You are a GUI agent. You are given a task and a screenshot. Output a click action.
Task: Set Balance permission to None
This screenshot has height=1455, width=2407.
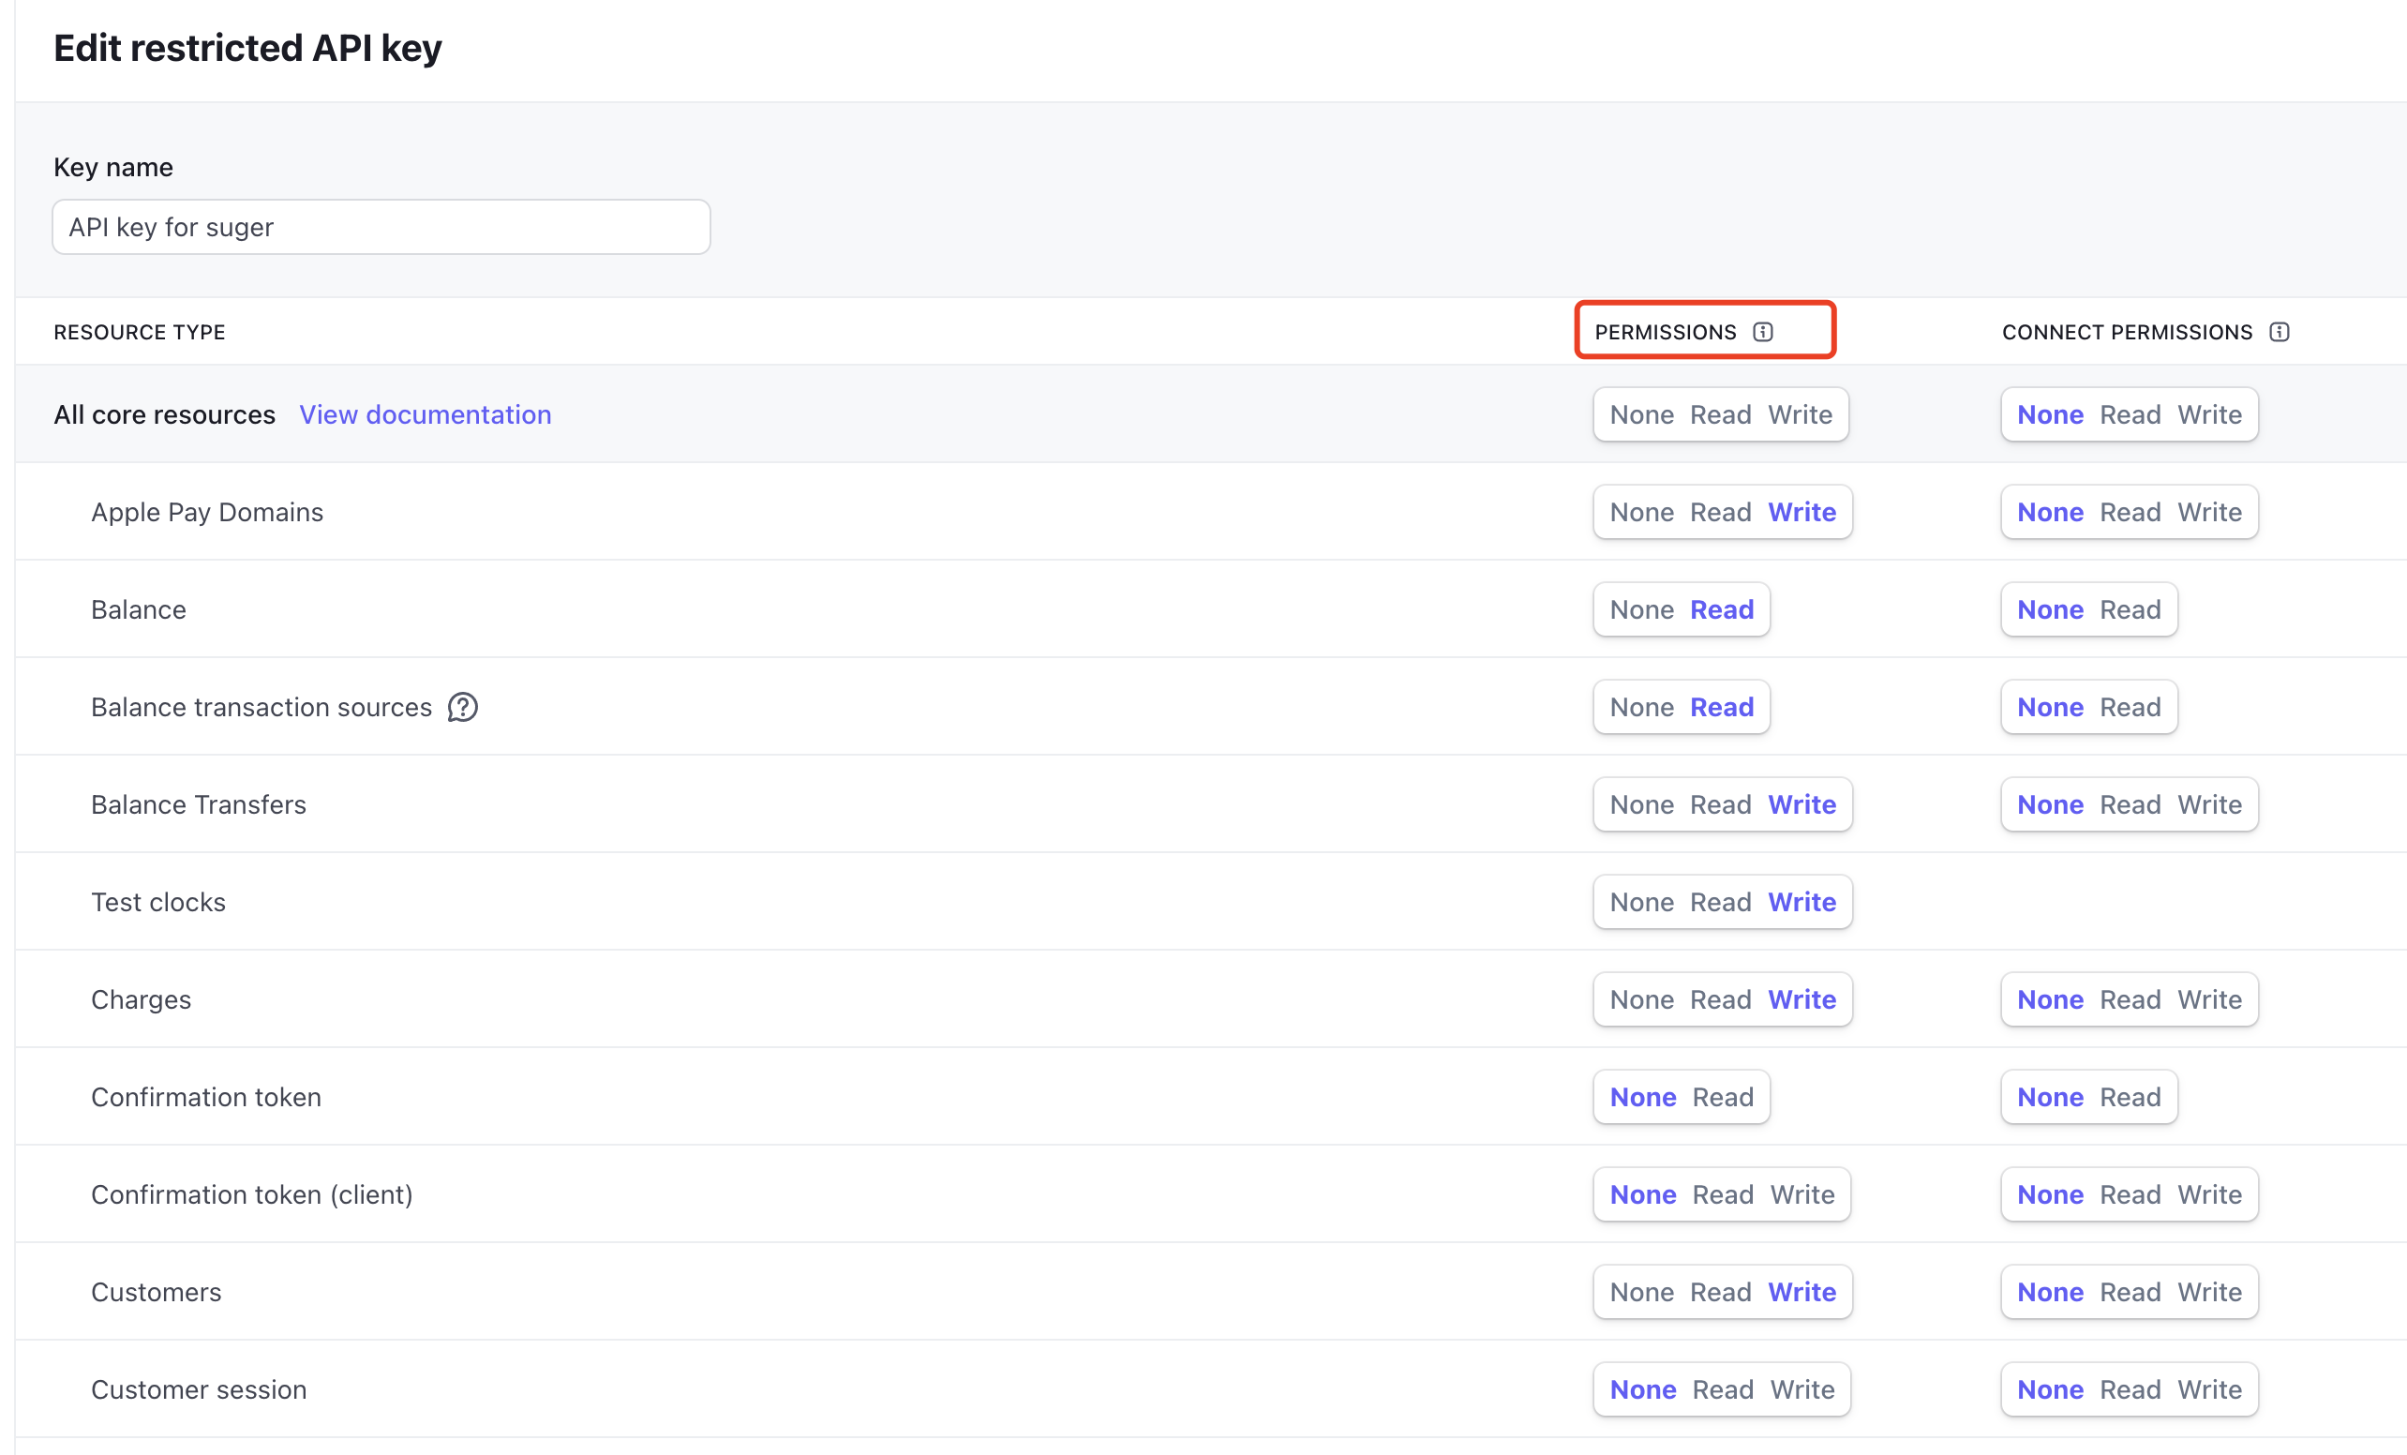(x=1641, y=609)
